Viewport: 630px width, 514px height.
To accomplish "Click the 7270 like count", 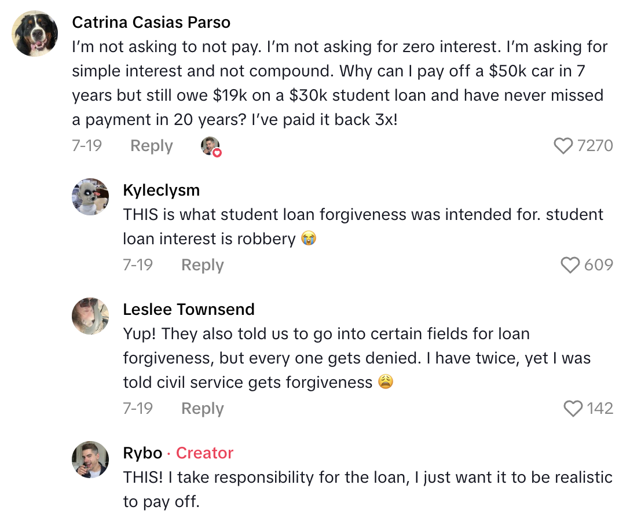I will [595, 145].
